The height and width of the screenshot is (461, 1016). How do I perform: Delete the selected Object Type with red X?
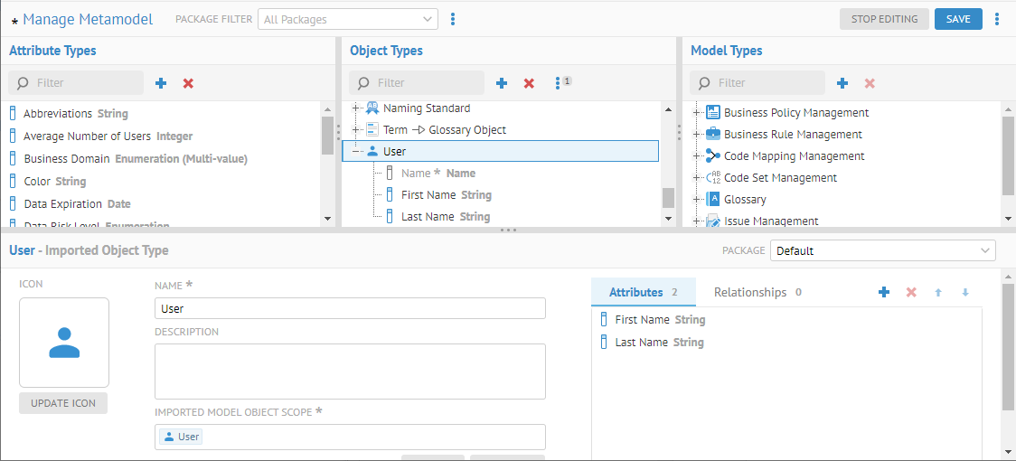click(529, 83)
